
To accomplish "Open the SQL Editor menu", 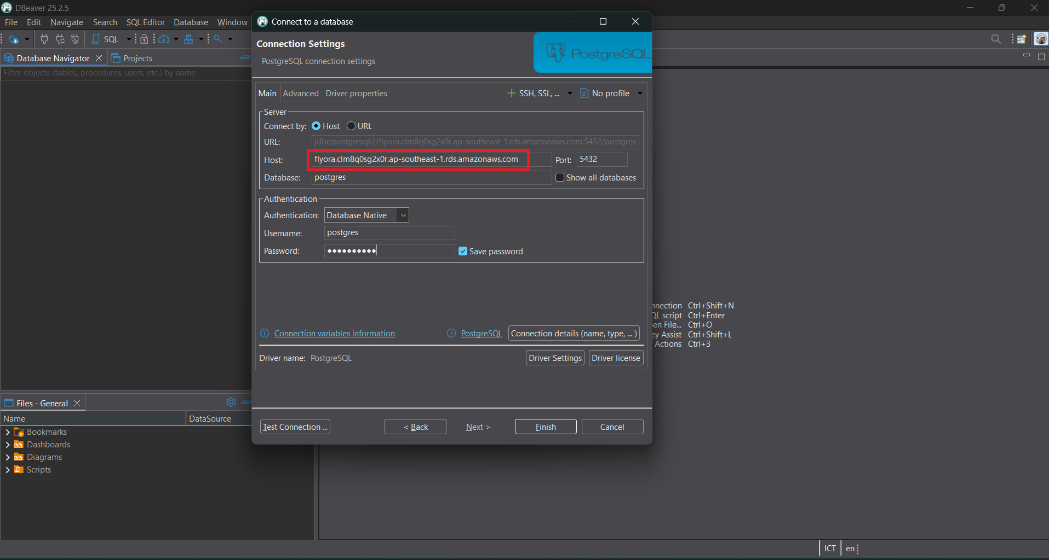I will click(x=145, y=22).
